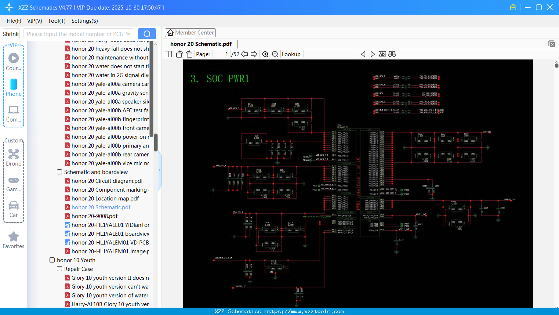Toggle the Abi text match option

pyautogui.click(x=382, y=54)
